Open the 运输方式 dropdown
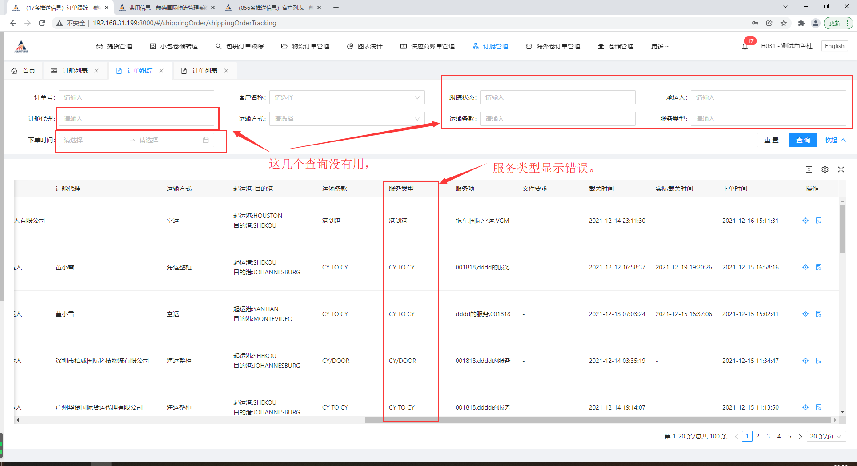This screenshot has width=857, height=466. point(347,119)
